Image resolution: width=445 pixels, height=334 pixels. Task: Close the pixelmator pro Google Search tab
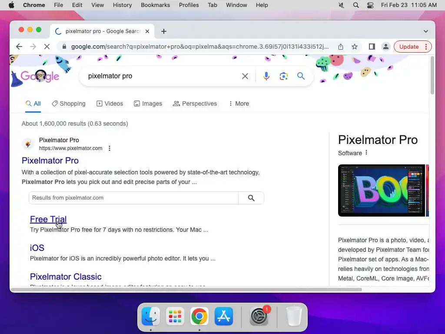[x=147, y=31]
